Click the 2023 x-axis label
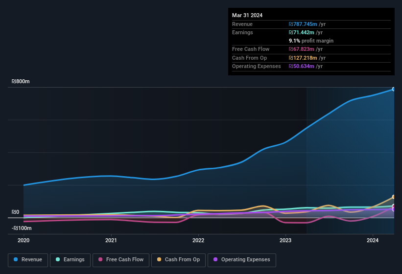 click(285, 240)
